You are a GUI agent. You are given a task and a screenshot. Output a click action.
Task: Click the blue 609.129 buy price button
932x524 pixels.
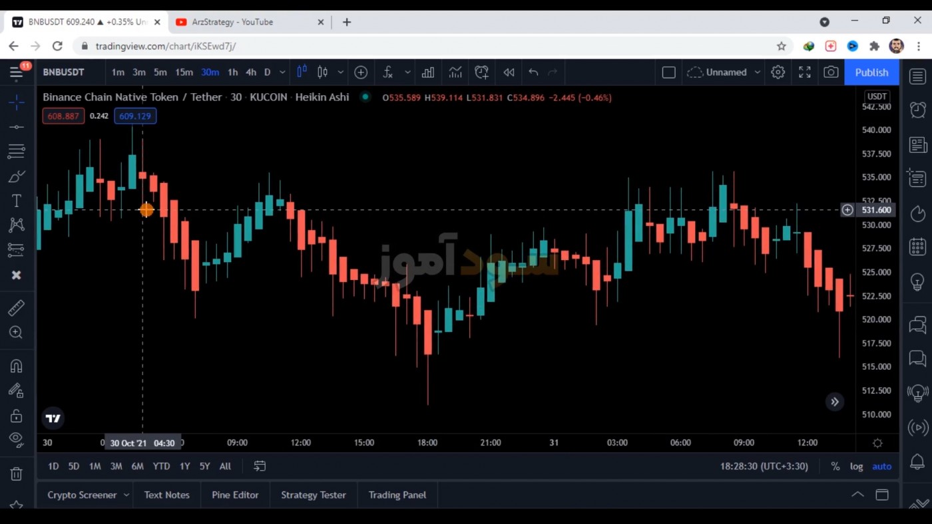pos(135,116)
